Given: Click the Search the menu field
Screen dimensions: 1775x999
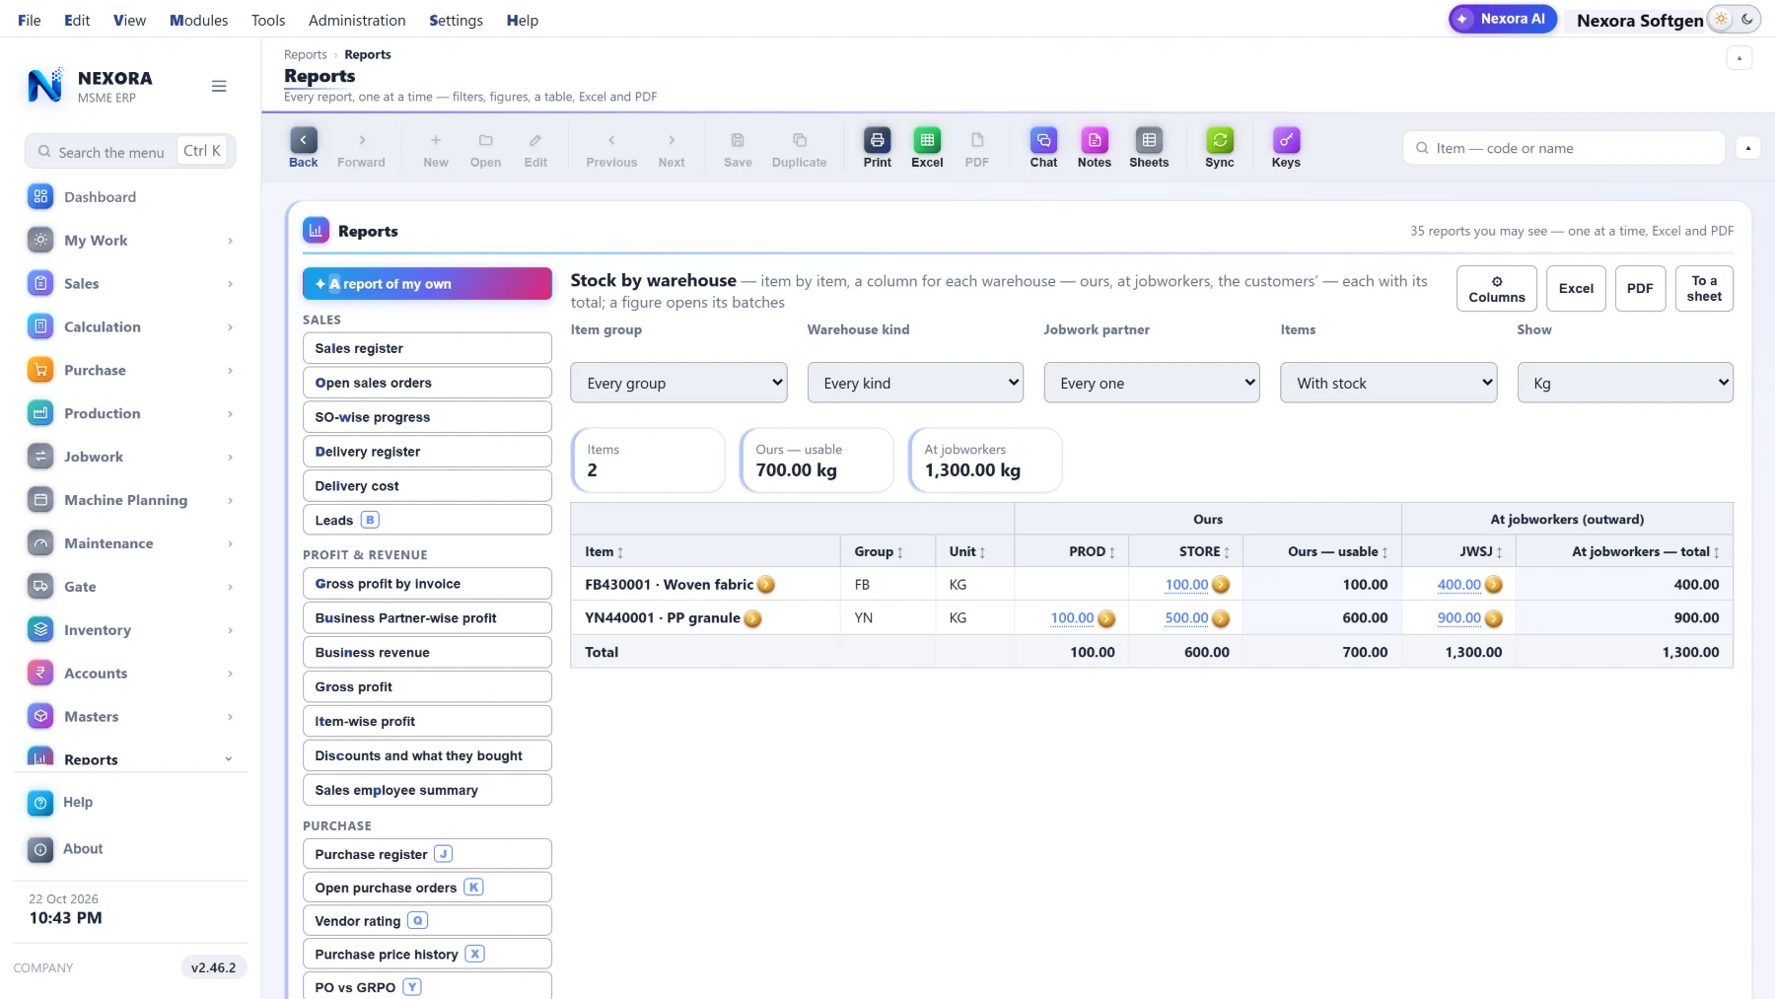Looking at the screenshot, I should tap(130, 152).
